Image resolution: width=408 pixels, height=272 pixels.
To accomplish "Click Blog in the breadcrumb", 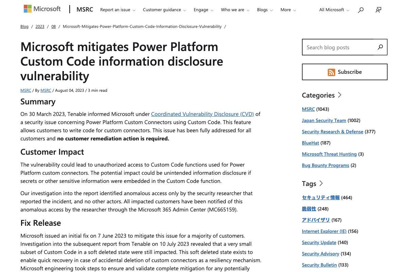I will click(x=24, y=27).
